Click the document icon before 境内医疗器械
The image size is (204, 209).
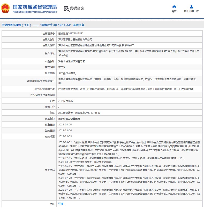click(x=3, y=25)
